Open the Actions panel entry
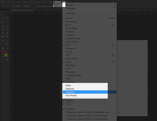Image resolution: width=157 pixels, height=121 pixels. click(x=89, y=18)
